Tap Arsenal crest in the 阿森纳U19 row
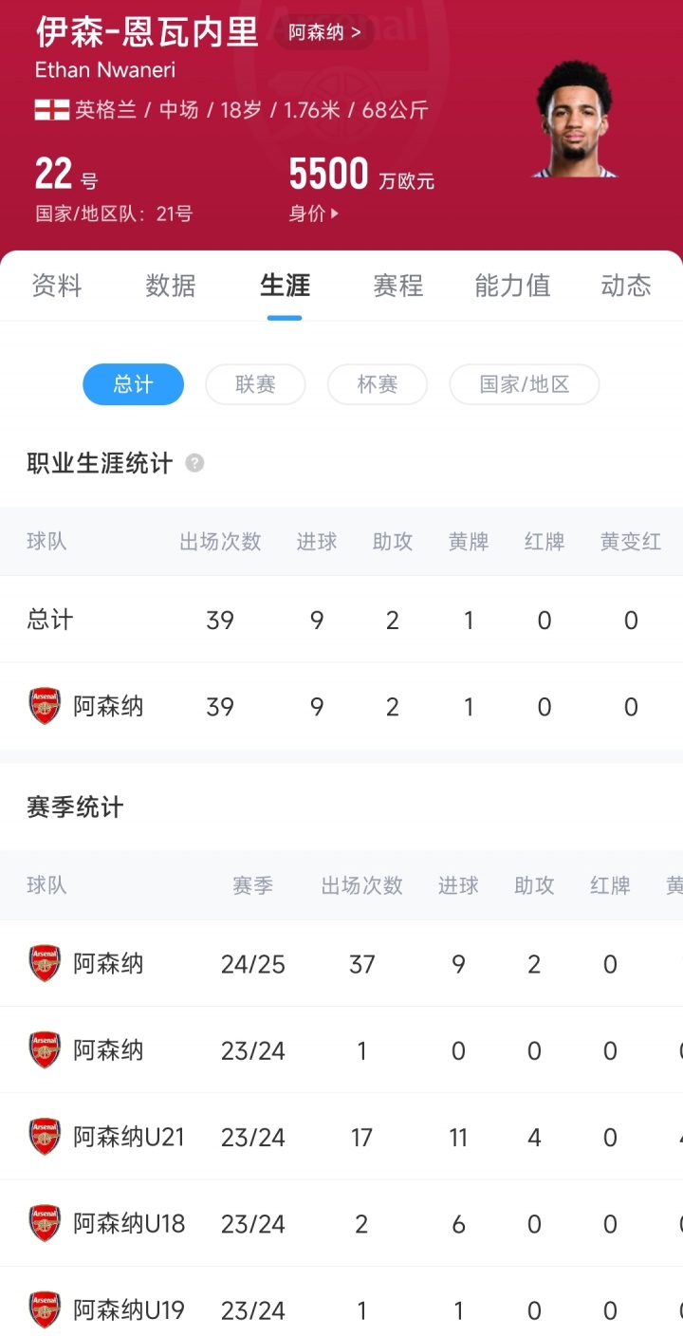This screenshot has width=683, height=1336. (x=45, y=1310)
